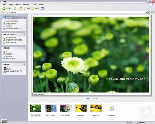Image resolution: width=155 pixels, height=124 pixels.
Task: Open the View menu
Action: [x=18, y=5]
